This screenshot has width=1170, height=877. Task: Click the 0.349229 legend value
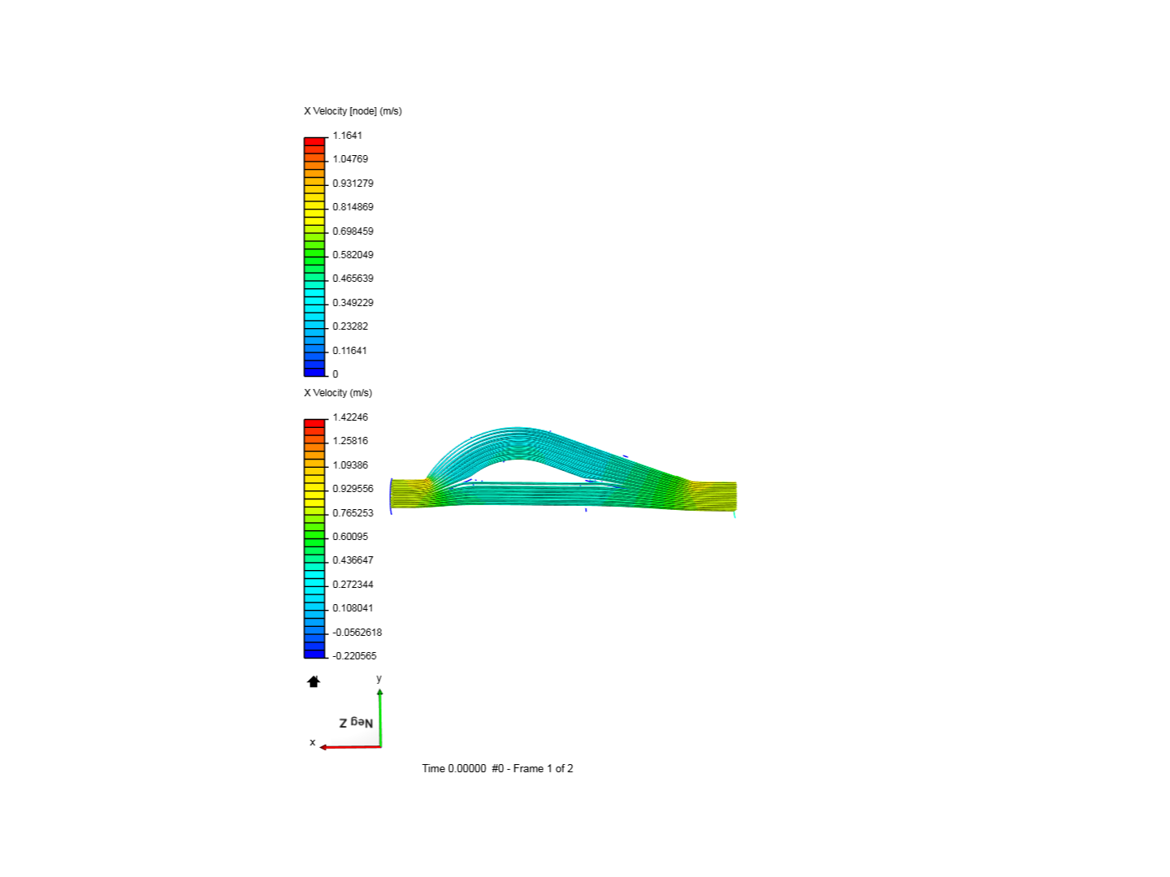pyautogui.click(x=353, y=303)
